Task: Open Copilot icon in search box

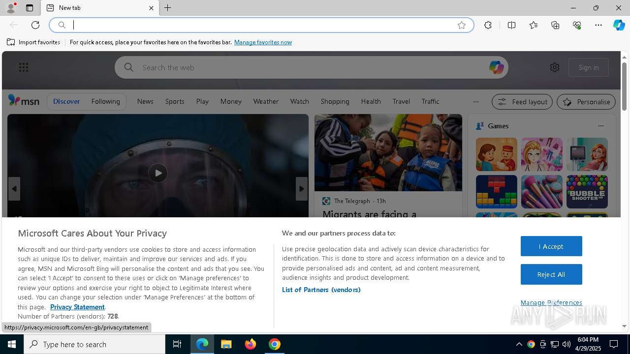Action: (x=496, y=67)
